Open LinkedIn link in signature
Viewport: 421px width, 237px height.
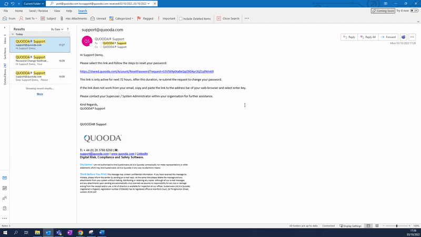pos(142,154)
